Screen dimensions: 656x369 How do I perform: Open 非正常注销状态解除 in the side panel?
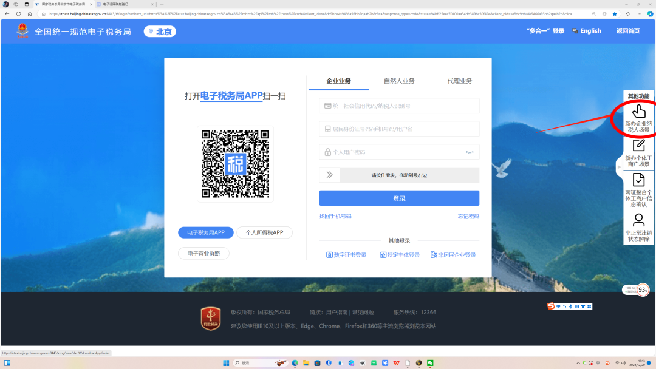point(638,228)
